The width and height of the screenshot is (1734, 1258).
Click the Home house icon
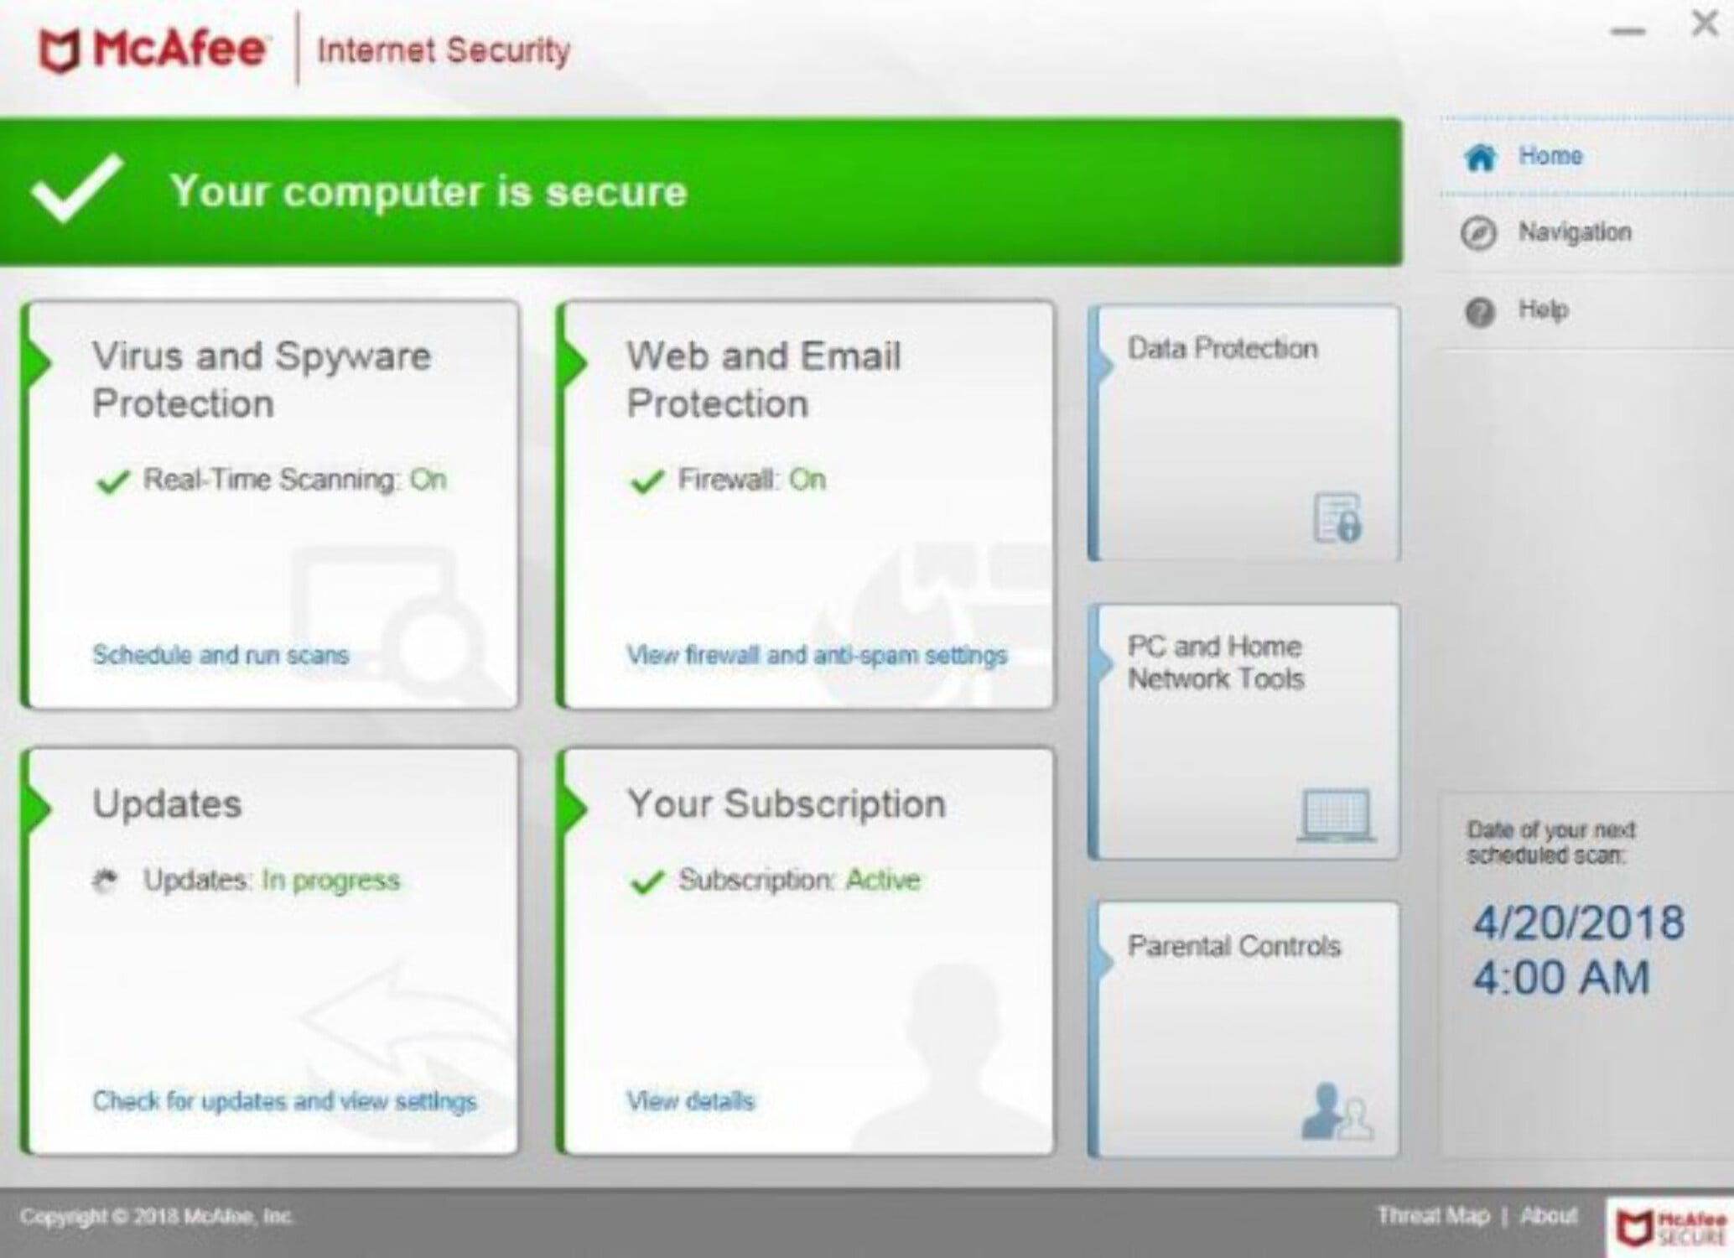point(1479,157)
